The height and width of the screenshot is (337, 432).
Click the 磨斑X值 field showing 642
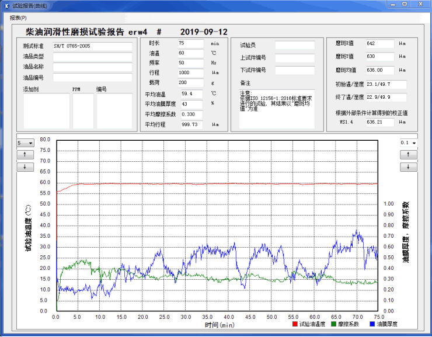pos(379,44)
